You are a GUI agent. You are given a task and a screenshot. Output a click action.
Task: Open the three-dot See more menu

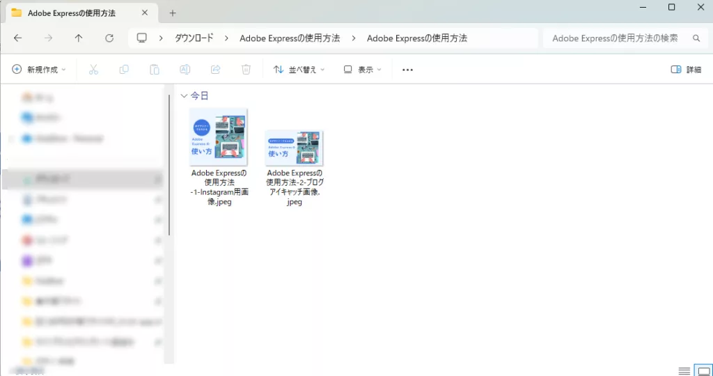click(408, 70)
